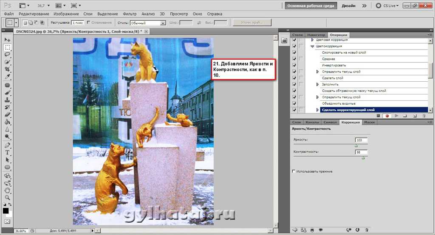Switch to the 'Маски' tab
Image resolution: width=435 pixels, height=235 pixels.
click(369, 122)
